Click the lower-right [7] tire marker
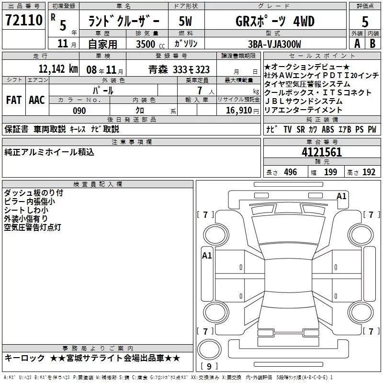This screenshot has height=383, width=383. point(370,331)
